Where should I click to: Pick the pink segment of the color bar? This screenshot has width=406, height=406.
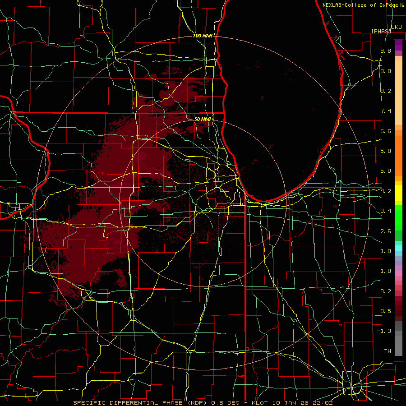[398, 273]
